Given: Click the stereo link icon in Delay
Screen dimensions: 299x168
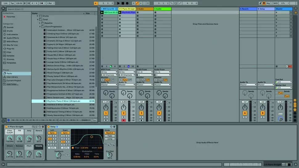Looking at the screenshot, I should tap(59, 140).
